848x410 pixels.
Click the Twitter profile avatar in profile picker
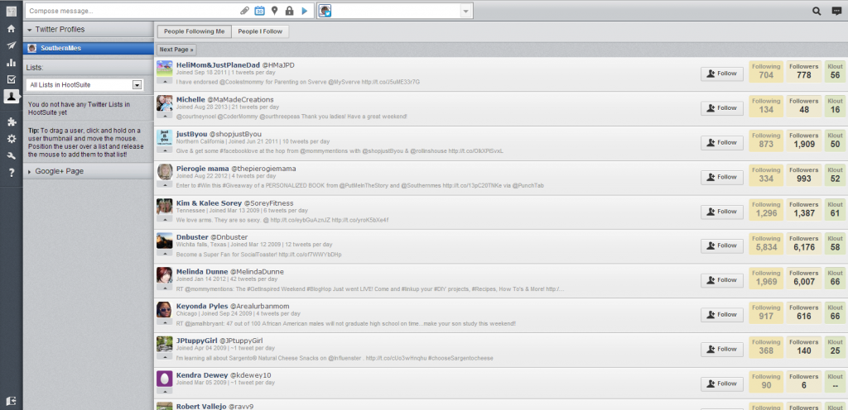tap(325, 11)
